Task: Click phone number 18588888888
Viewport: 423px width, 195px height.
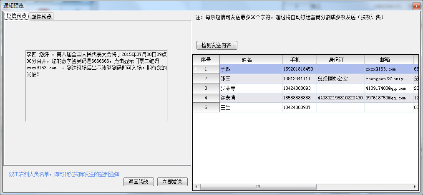Action: [300, 98]
